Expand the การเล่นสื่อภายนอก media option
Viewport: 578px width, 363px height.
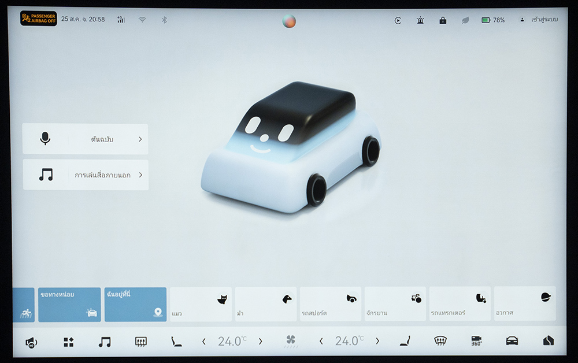(x=86, y=175)
